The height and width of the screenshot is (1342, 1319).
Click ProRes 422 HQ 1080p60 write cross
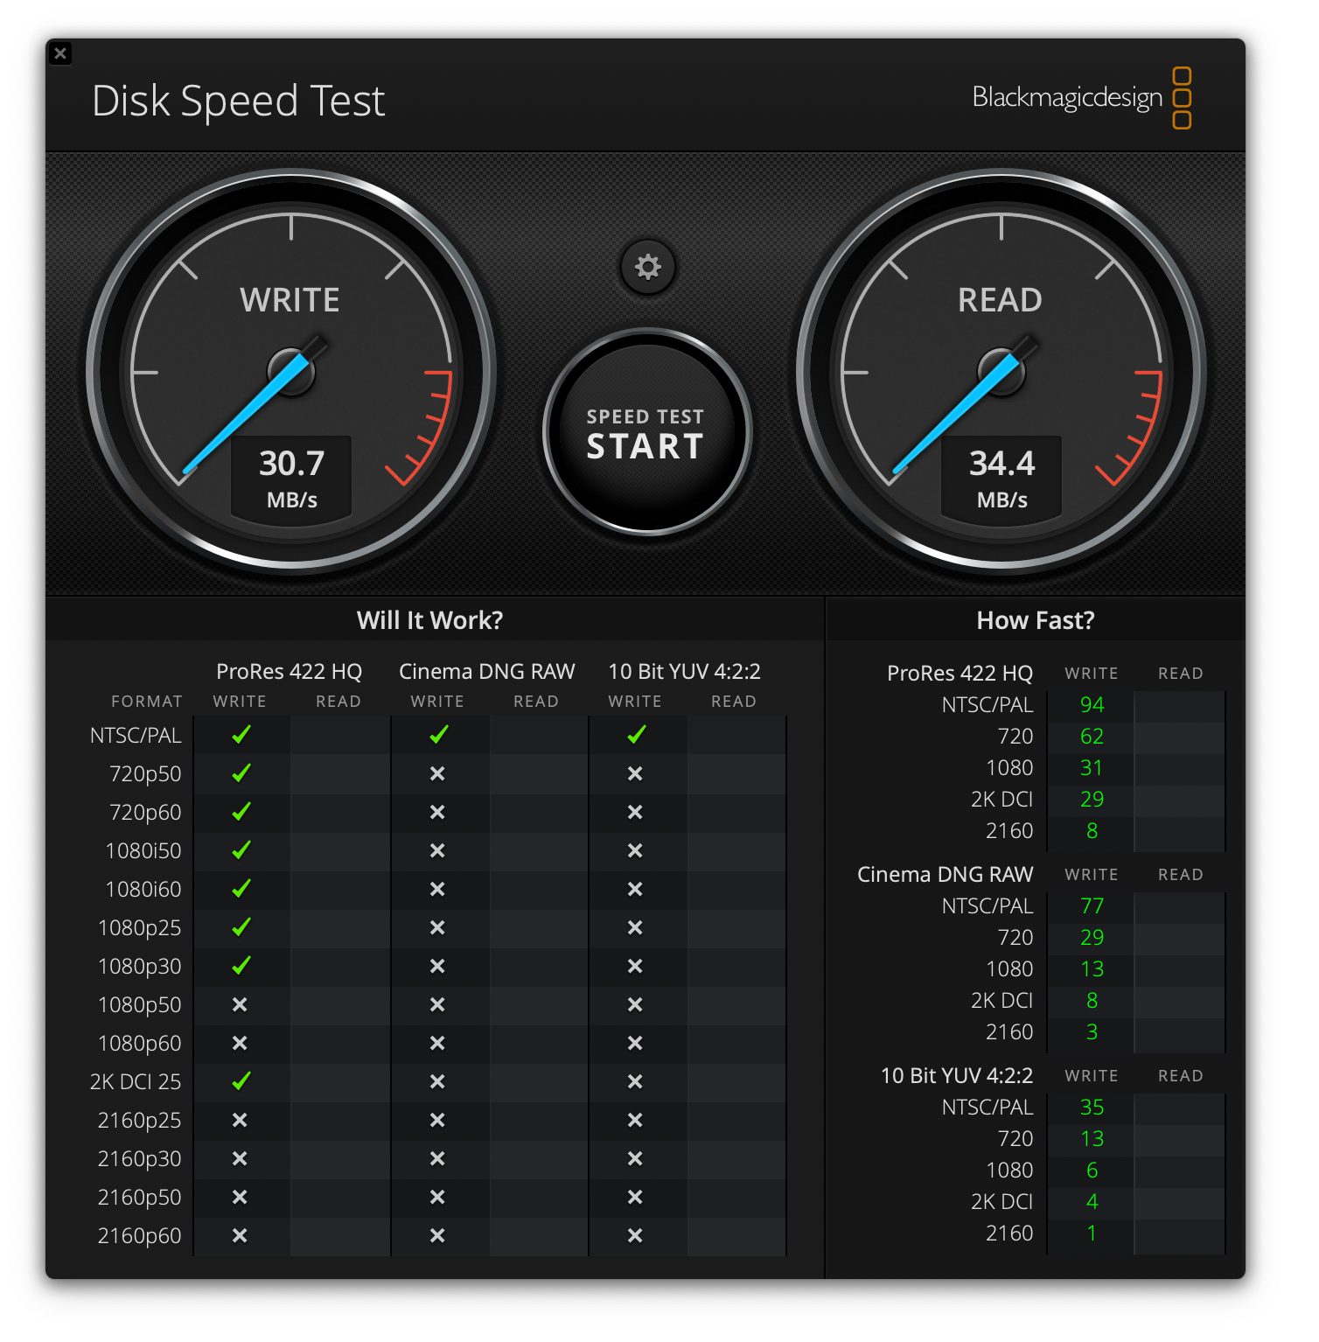point(240,1043)
